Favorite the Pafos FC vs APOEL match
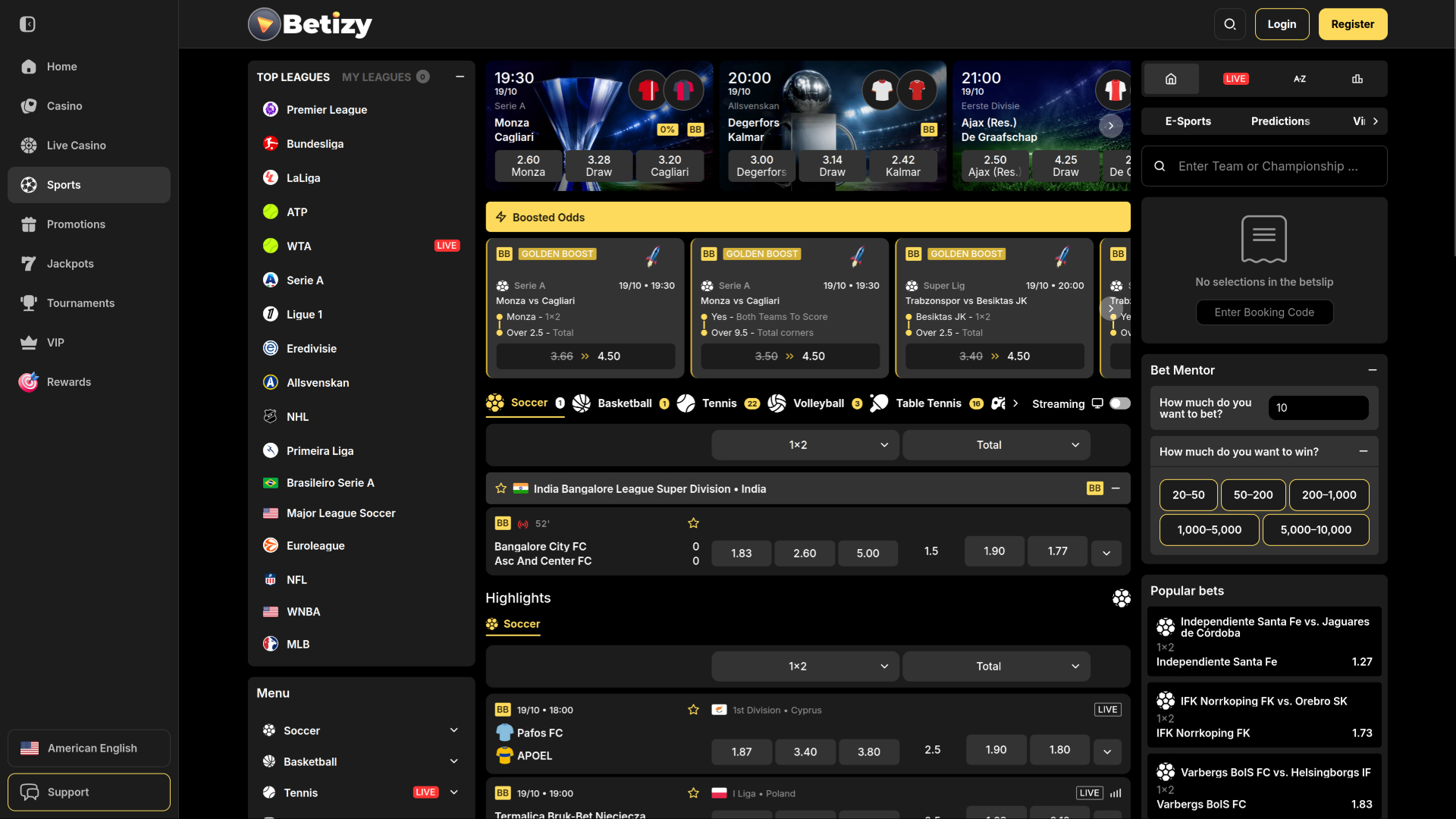 (x=693, y=710)
